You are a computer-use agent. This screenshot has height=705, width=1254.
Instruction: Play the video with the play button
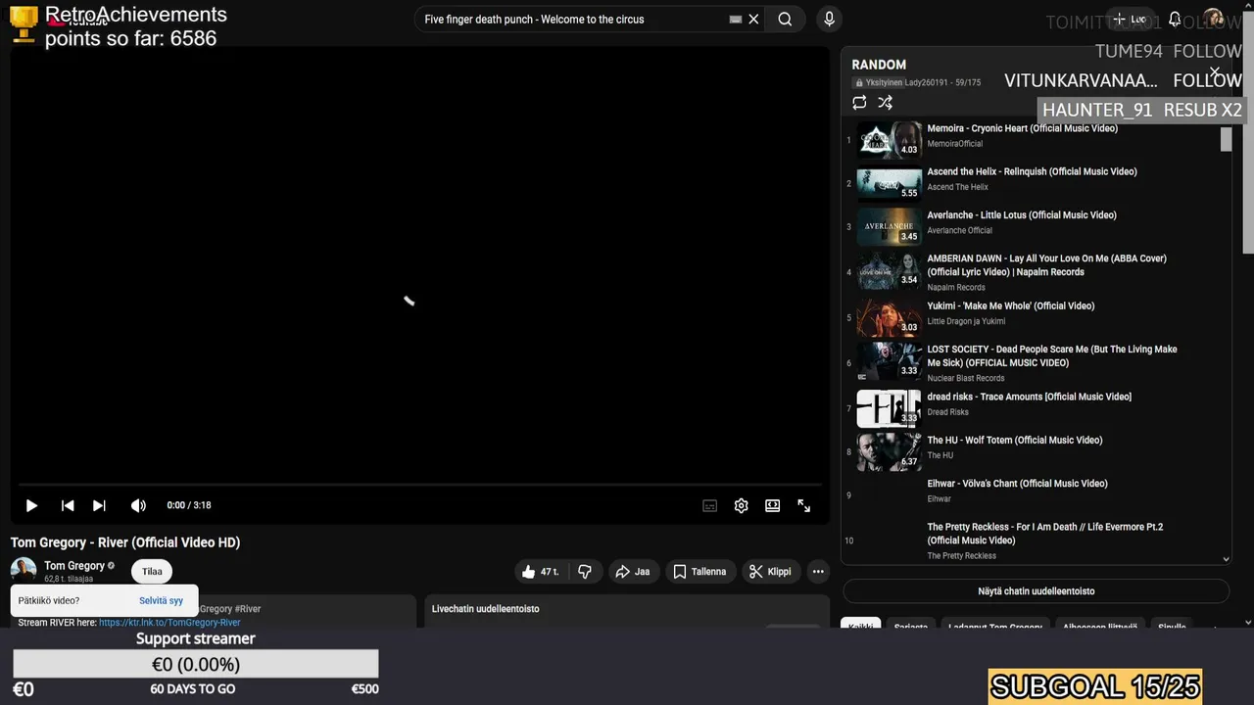click(x=31, y=505)
